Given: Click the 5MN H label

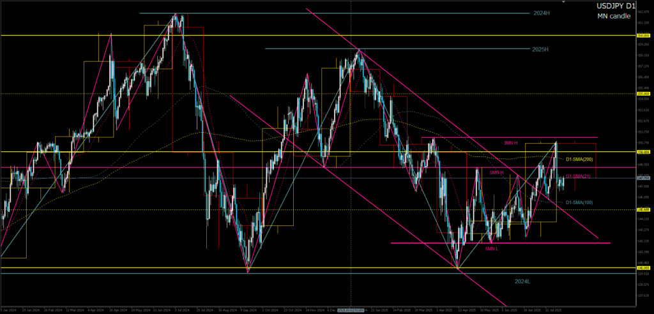Looking at the screenshot, I should click(496, 172).
